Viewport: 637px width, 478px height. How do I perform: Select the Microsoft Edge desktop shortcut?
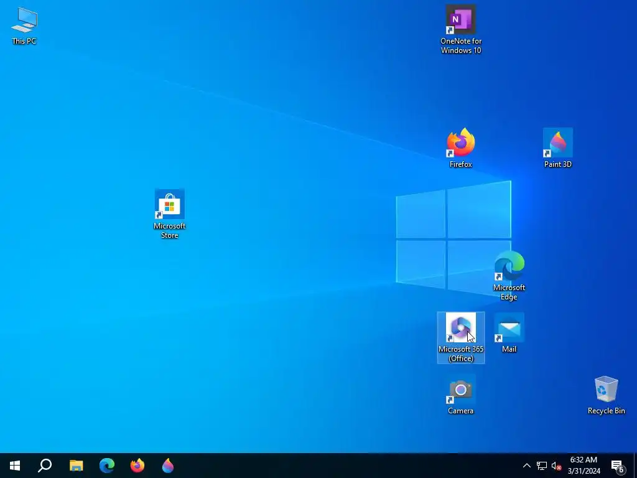[x=509, y=276]
